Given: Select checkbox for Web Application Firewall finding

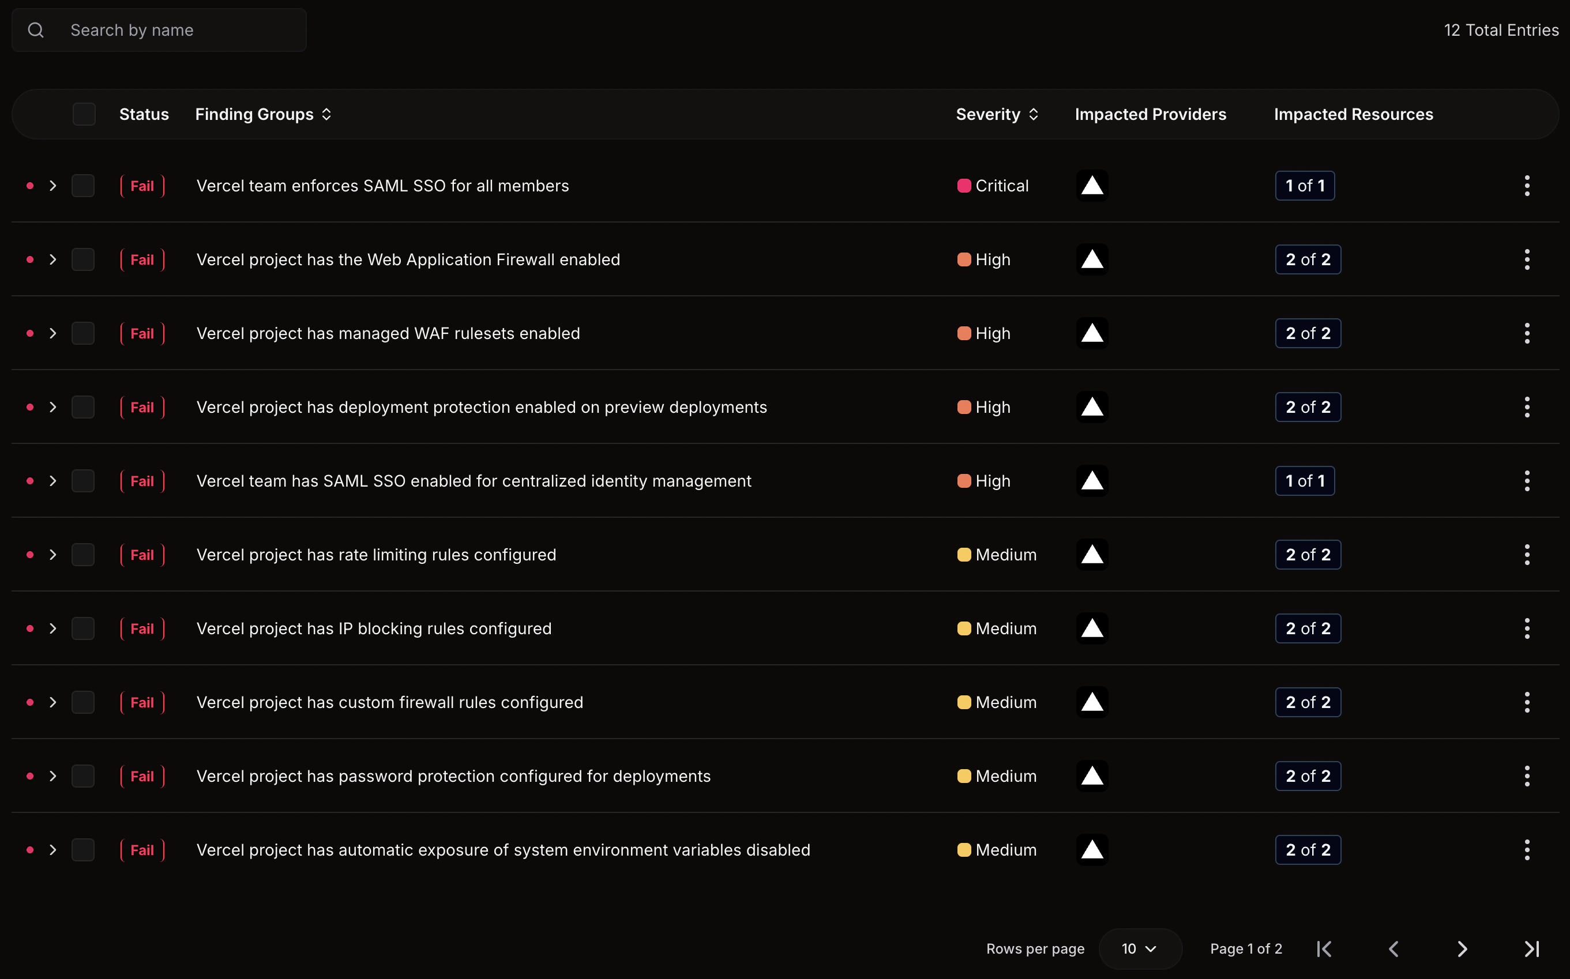Looking at the screenshot, I should click(x=83, y=259).
